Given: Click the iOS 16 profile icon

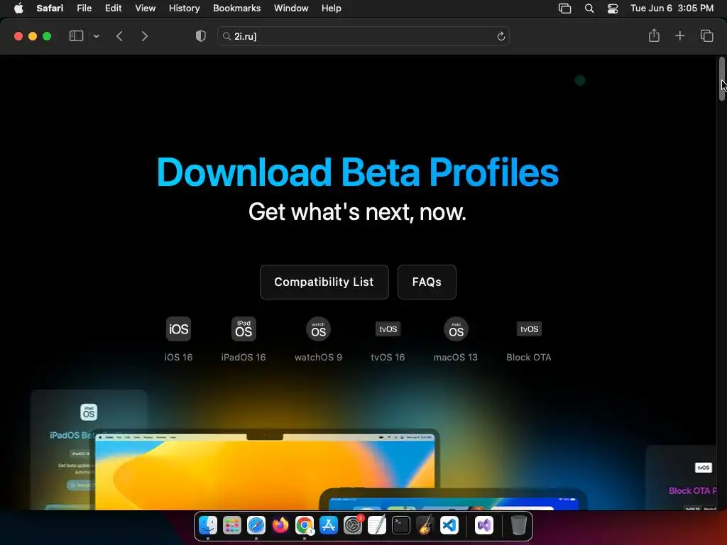Looking at the screenshot, I should [x=178, y=329].
